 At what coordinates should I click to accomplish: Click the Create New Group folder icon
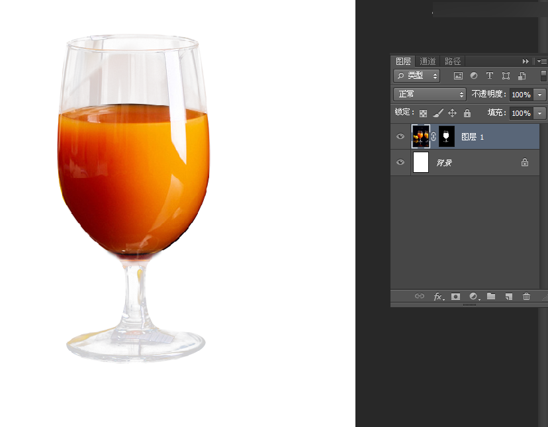490,297
